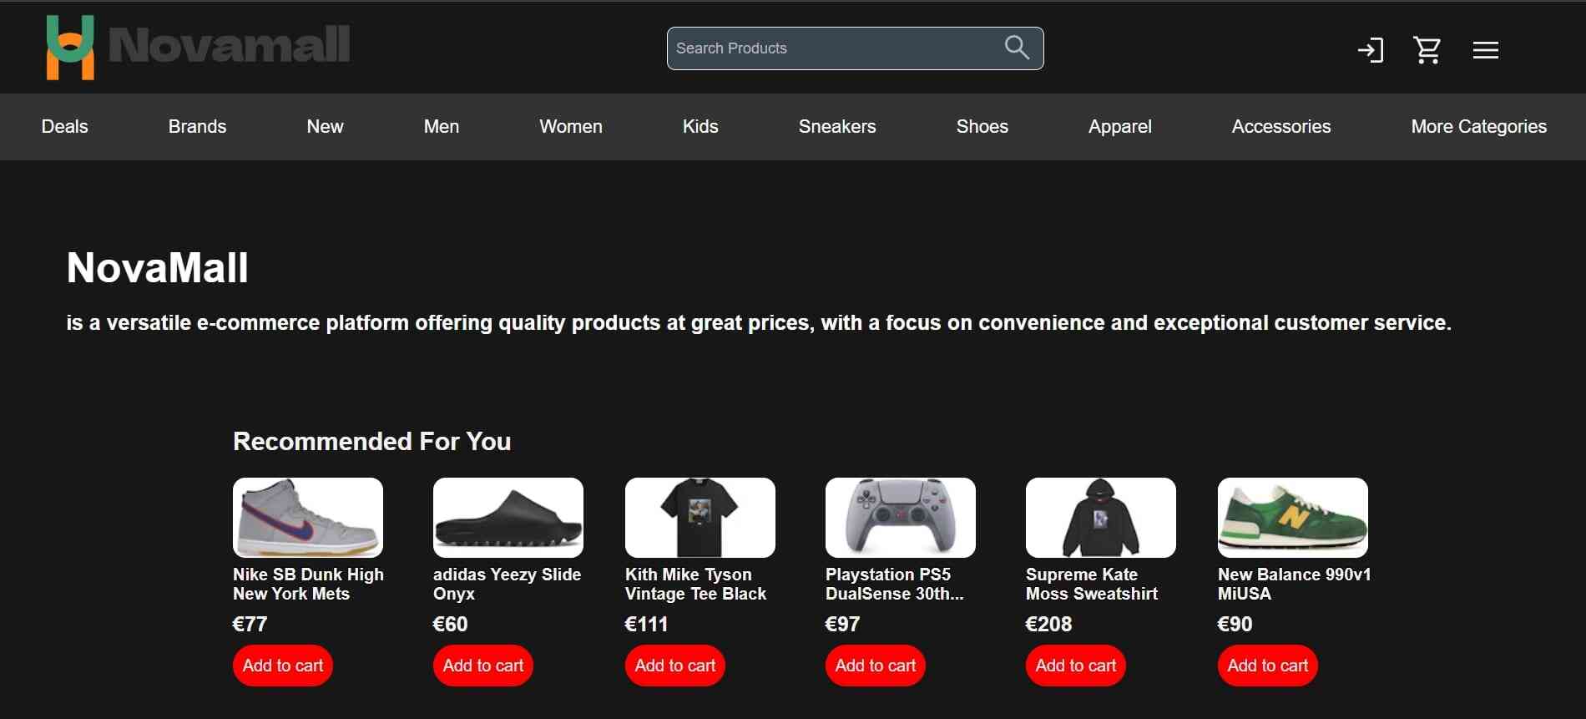
Task: Open the login arrow icon
Action: point(1371,50)
